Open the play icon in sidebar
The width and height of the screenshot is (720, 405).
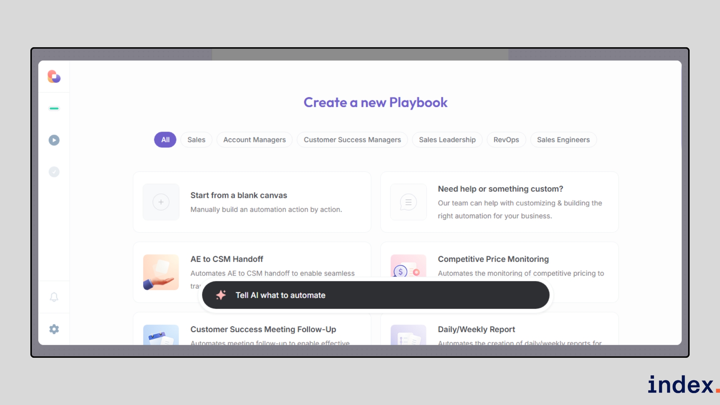pos(54,140)
